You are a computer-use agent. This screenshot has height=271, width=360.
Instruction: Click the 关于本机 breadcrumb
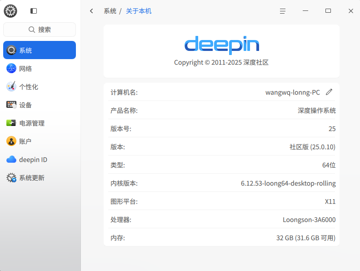[x=139, y=11]
